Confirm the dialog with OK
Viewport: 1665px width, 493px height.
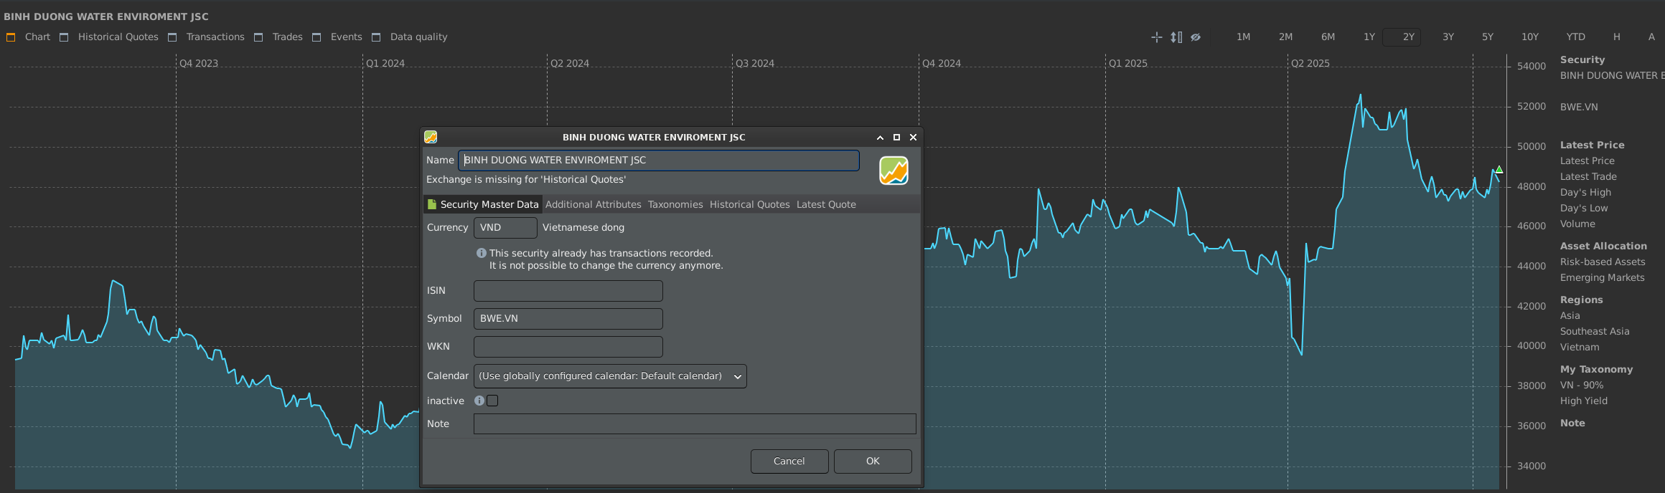click(x=873, y=461)
